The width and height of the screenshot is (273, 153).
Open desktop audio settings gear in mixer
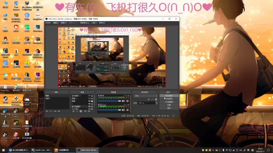127,101
